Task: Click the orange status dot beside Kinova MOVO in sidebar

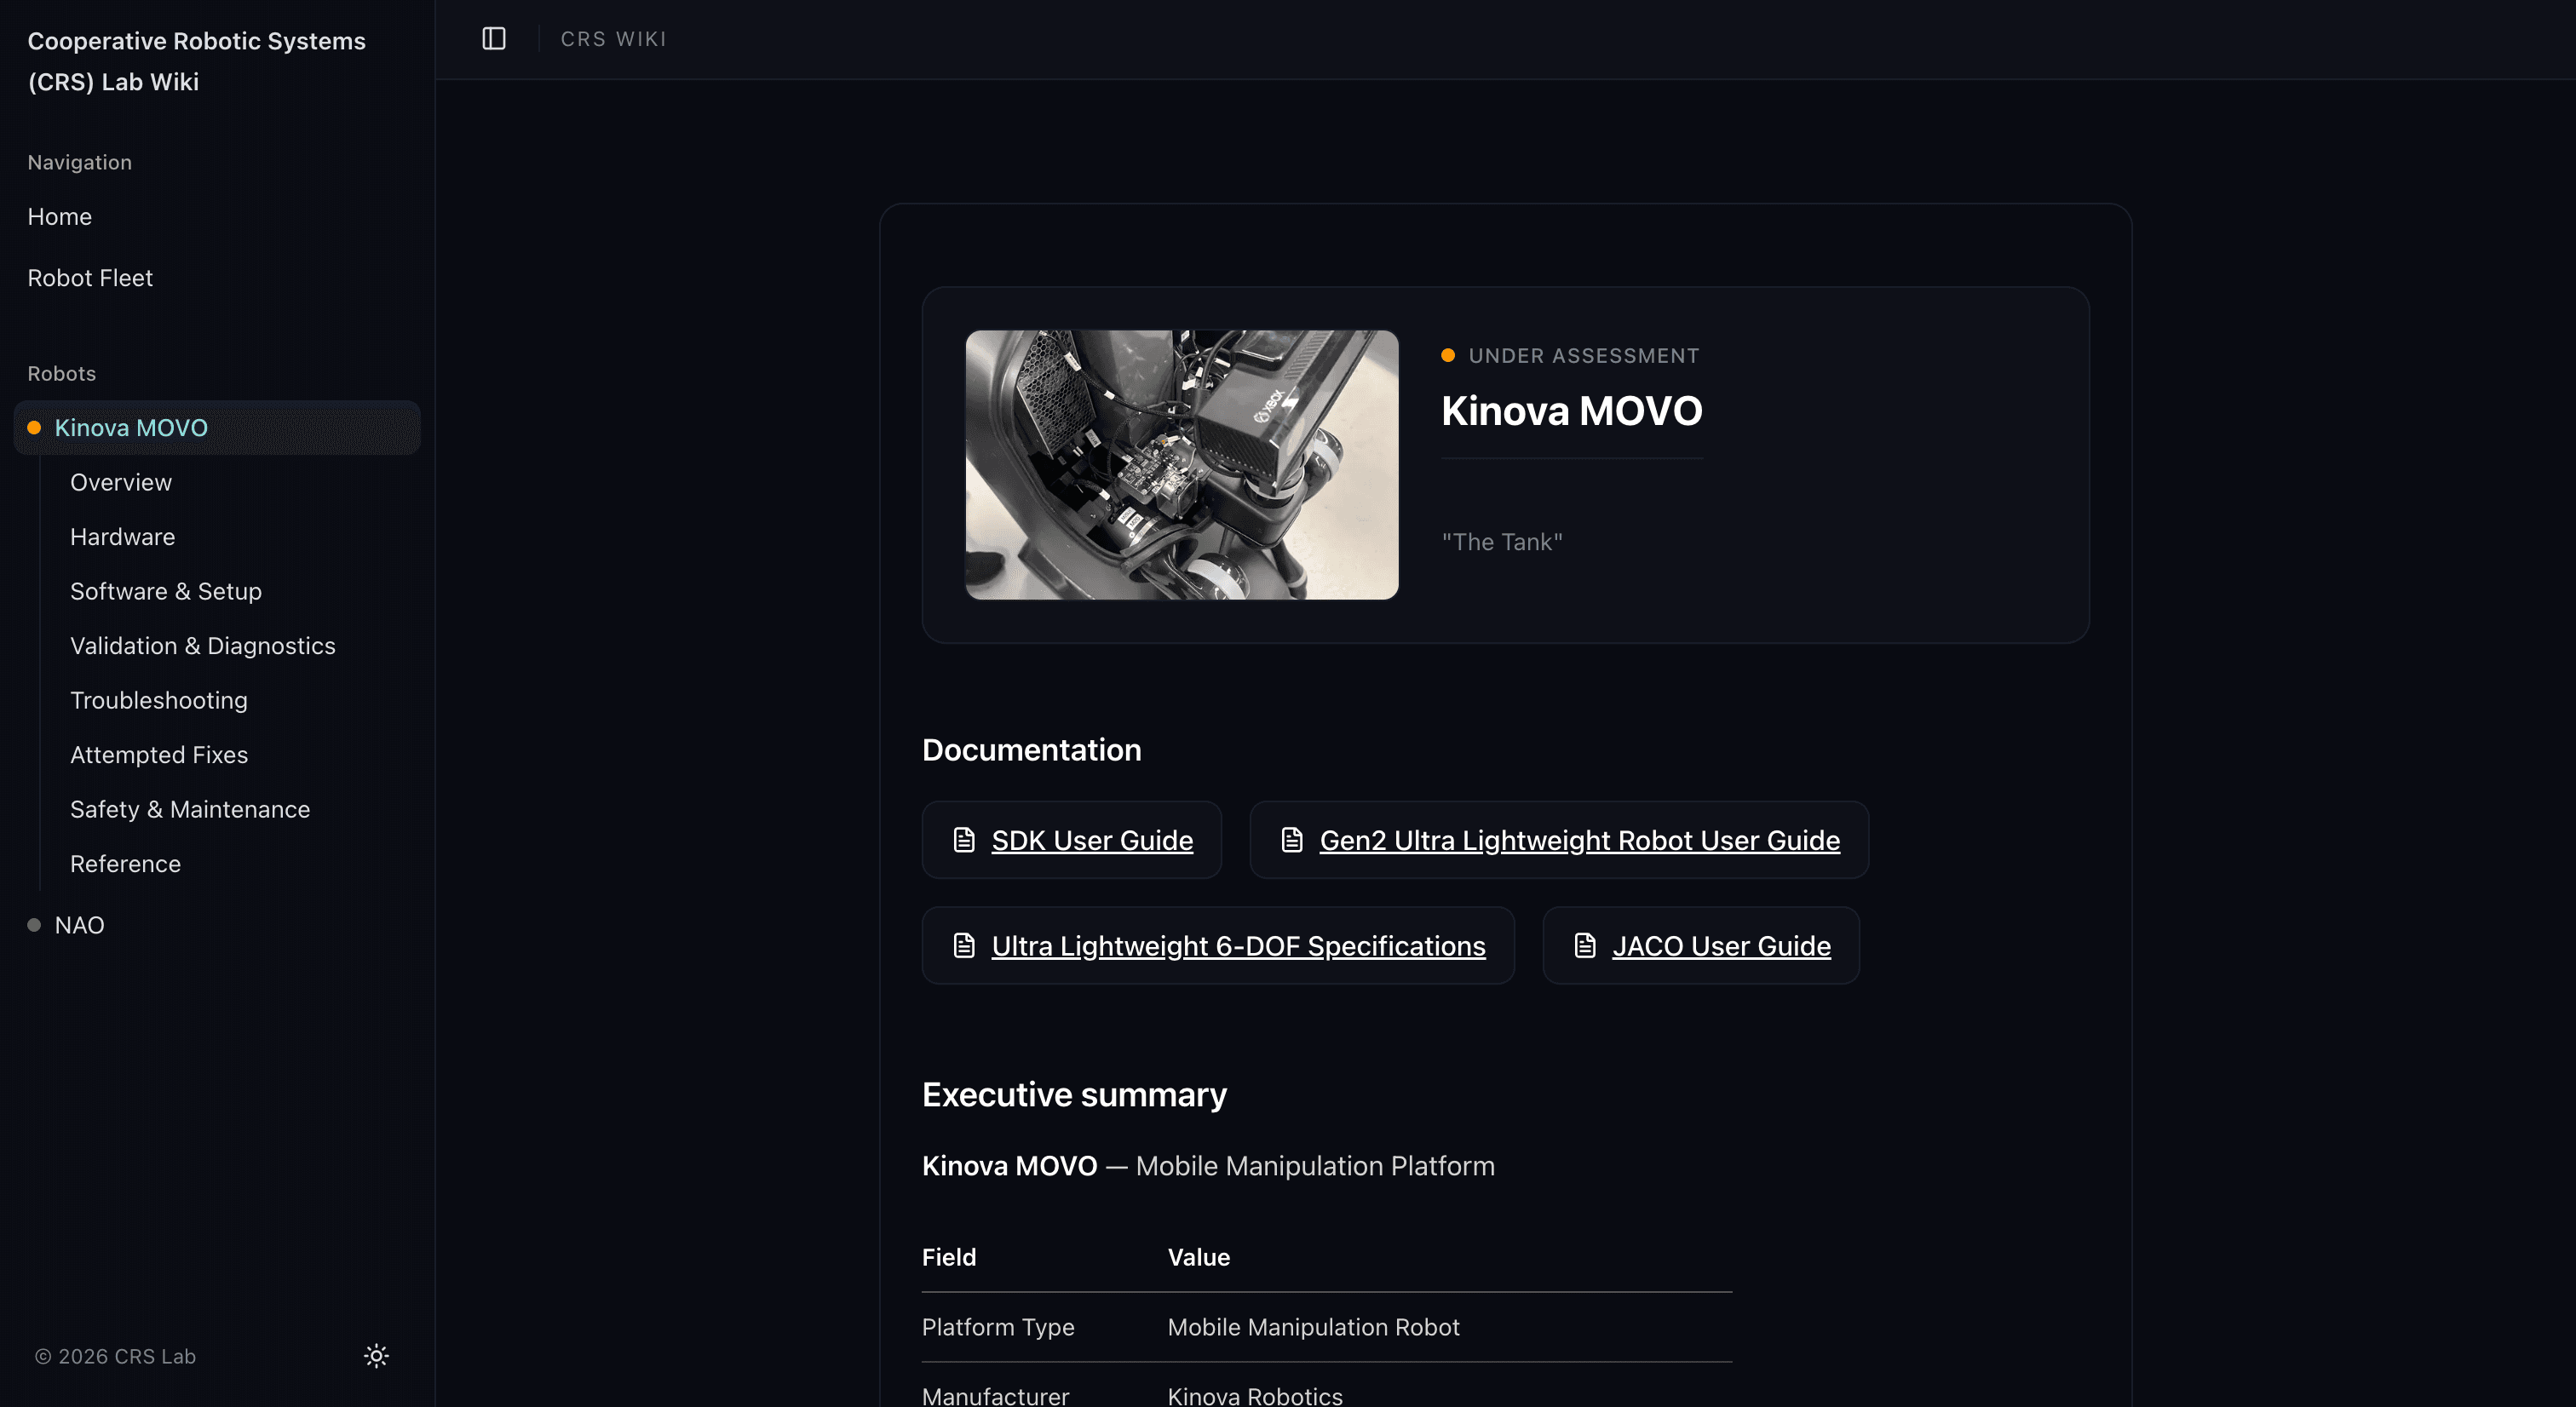Action: click(34, 428)
